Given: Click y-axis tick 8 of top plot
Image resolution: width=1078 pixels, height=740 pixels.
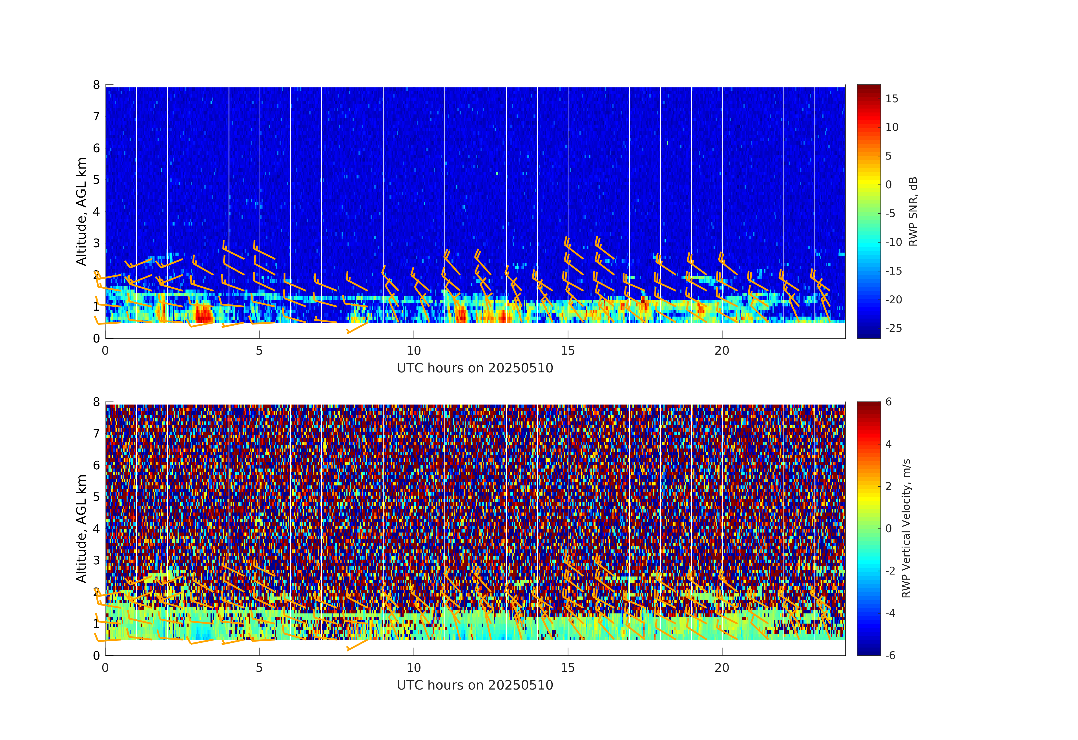Looking at the screenshot, I should pyautogui.click(x=96, y=85).
